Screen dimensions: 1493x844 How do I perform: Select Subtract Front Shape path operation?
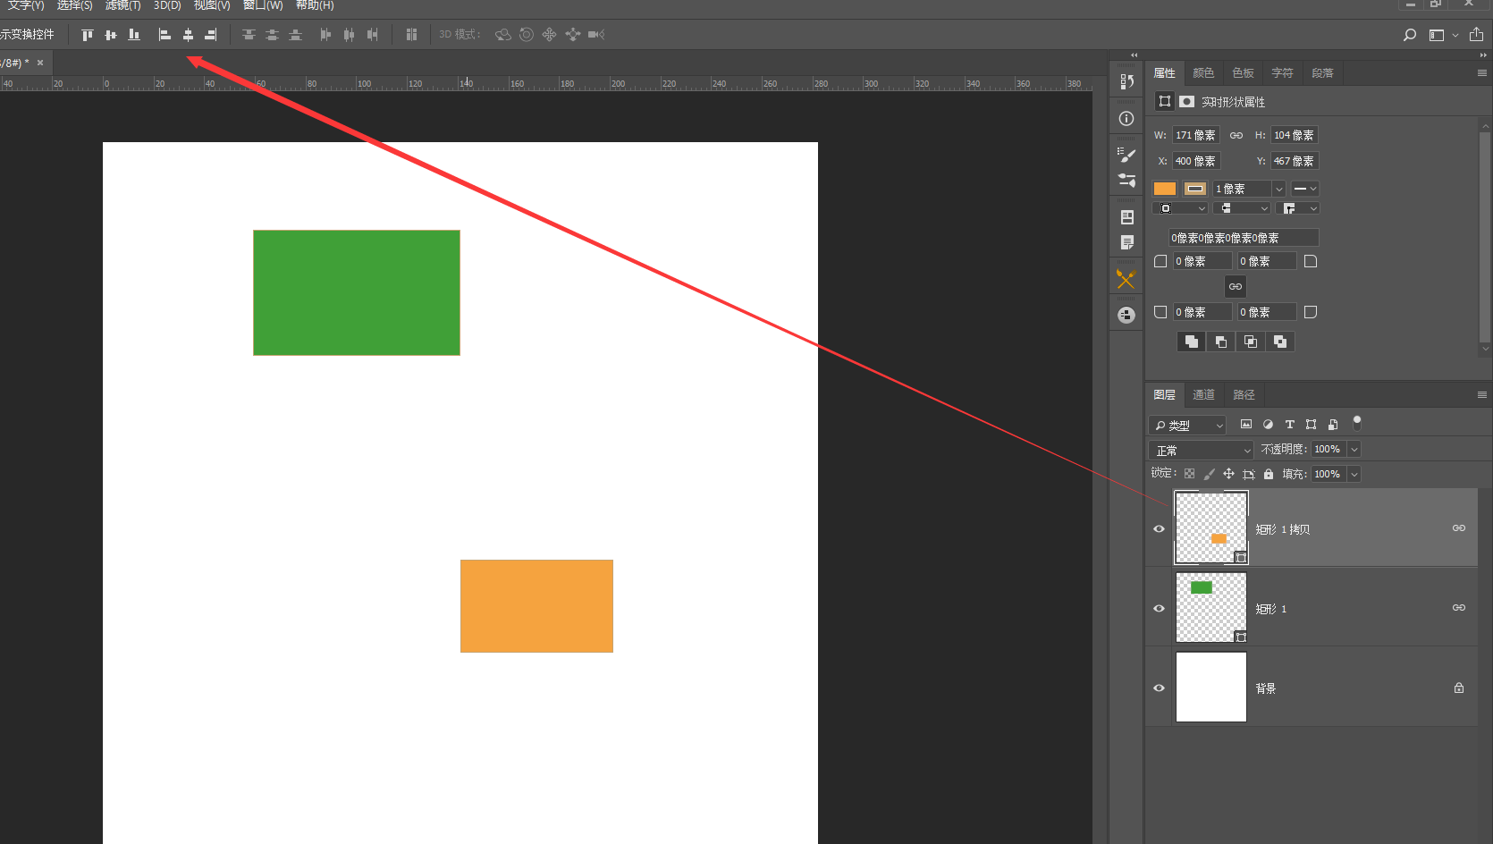[x=1221, y=342]
